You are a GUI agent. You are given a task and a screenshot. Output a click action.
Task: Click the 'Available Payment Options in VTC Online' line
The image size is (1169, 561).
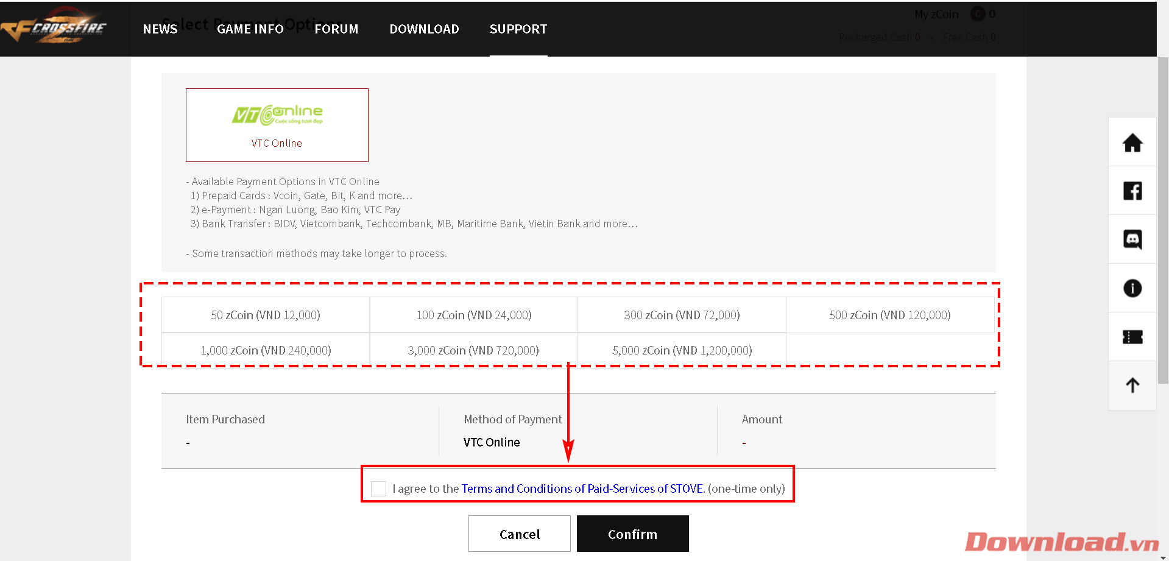pos(283,182)
